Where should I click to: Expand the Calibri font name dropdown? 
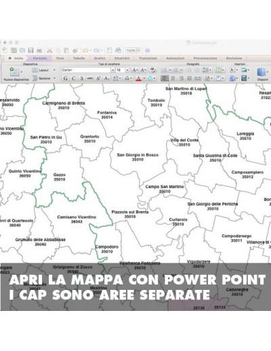pos(112,70)
